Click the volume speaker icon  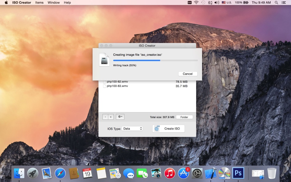(217, 2)
